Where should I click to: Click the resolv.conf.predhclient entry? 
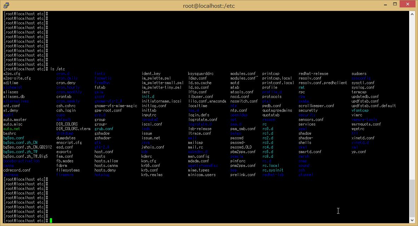tap(323, 83)
